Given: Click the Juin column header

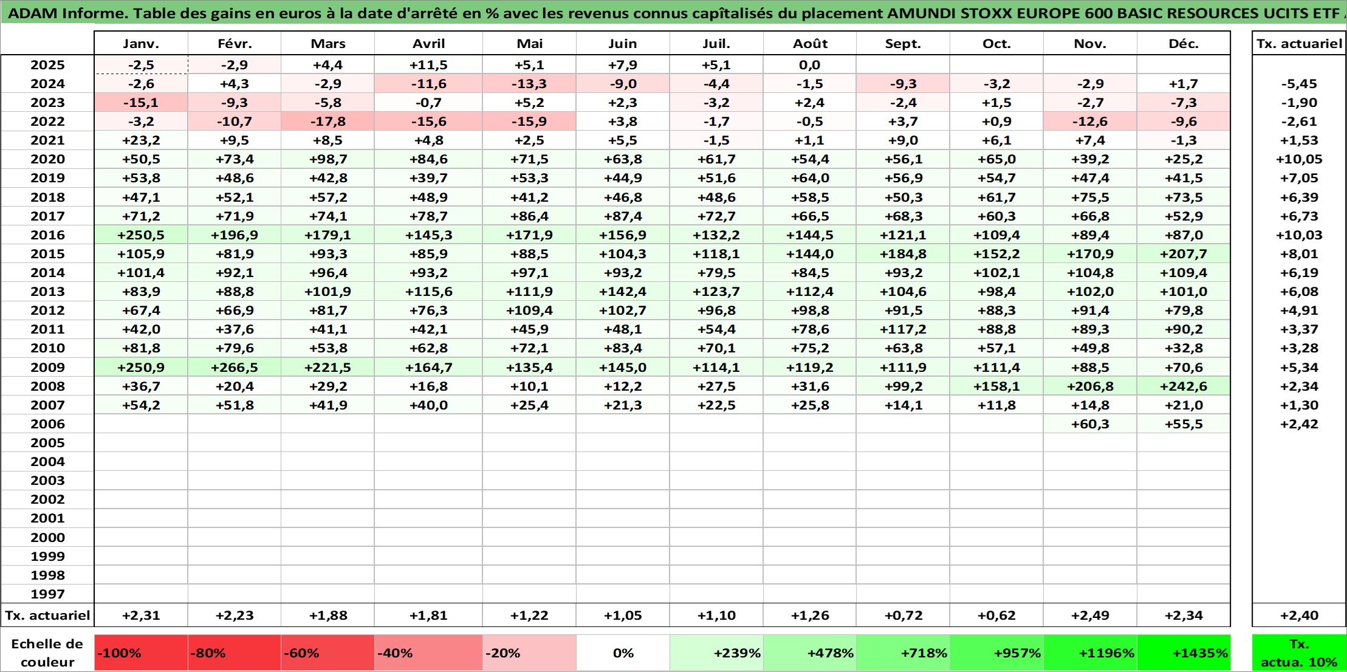Looking at the screenshot, I should [x=623, y=44].
